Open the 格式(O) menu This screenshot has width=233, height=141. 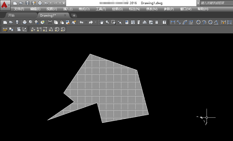84,9
